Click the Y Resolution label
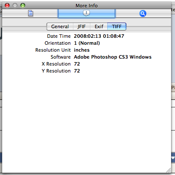Viewport: 175px width, 175px height. pos(56,71)
